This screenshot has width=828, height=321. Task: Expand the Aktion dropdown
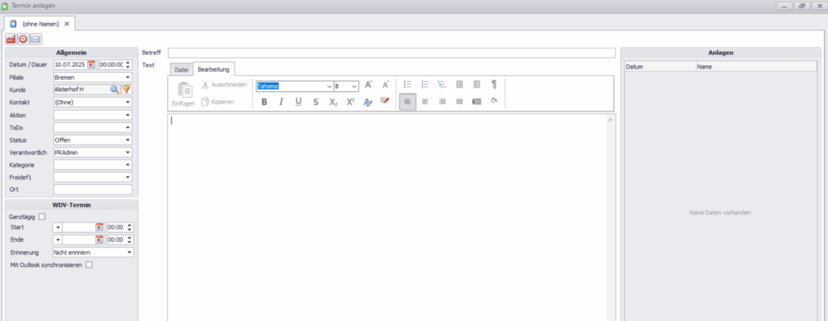point(128,115)
